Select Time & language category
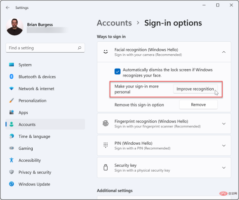 [x=45, y=136]
